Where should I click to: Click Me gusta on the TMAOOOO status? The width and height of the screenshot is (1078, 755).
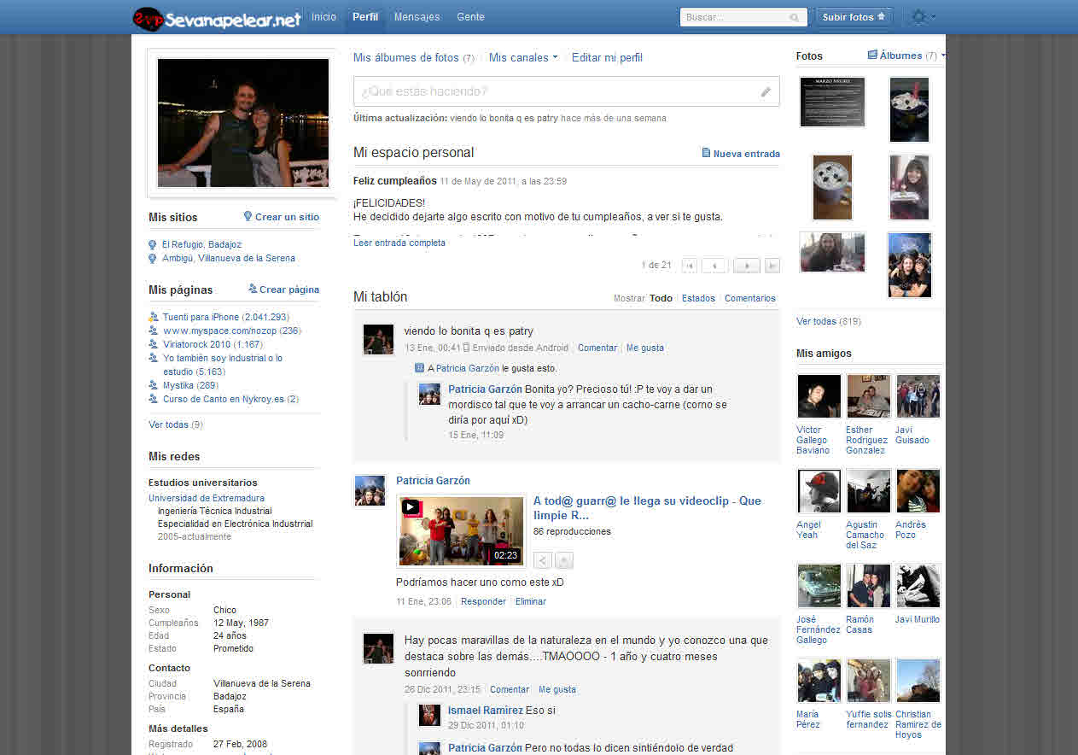click(557, 689)
